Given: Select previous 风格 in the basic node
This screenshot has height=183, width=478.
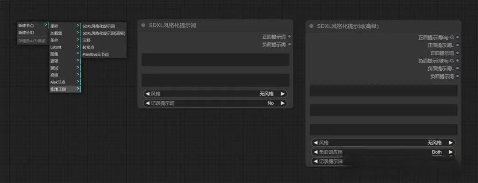Looking at the screenshot, I should 147,94.
